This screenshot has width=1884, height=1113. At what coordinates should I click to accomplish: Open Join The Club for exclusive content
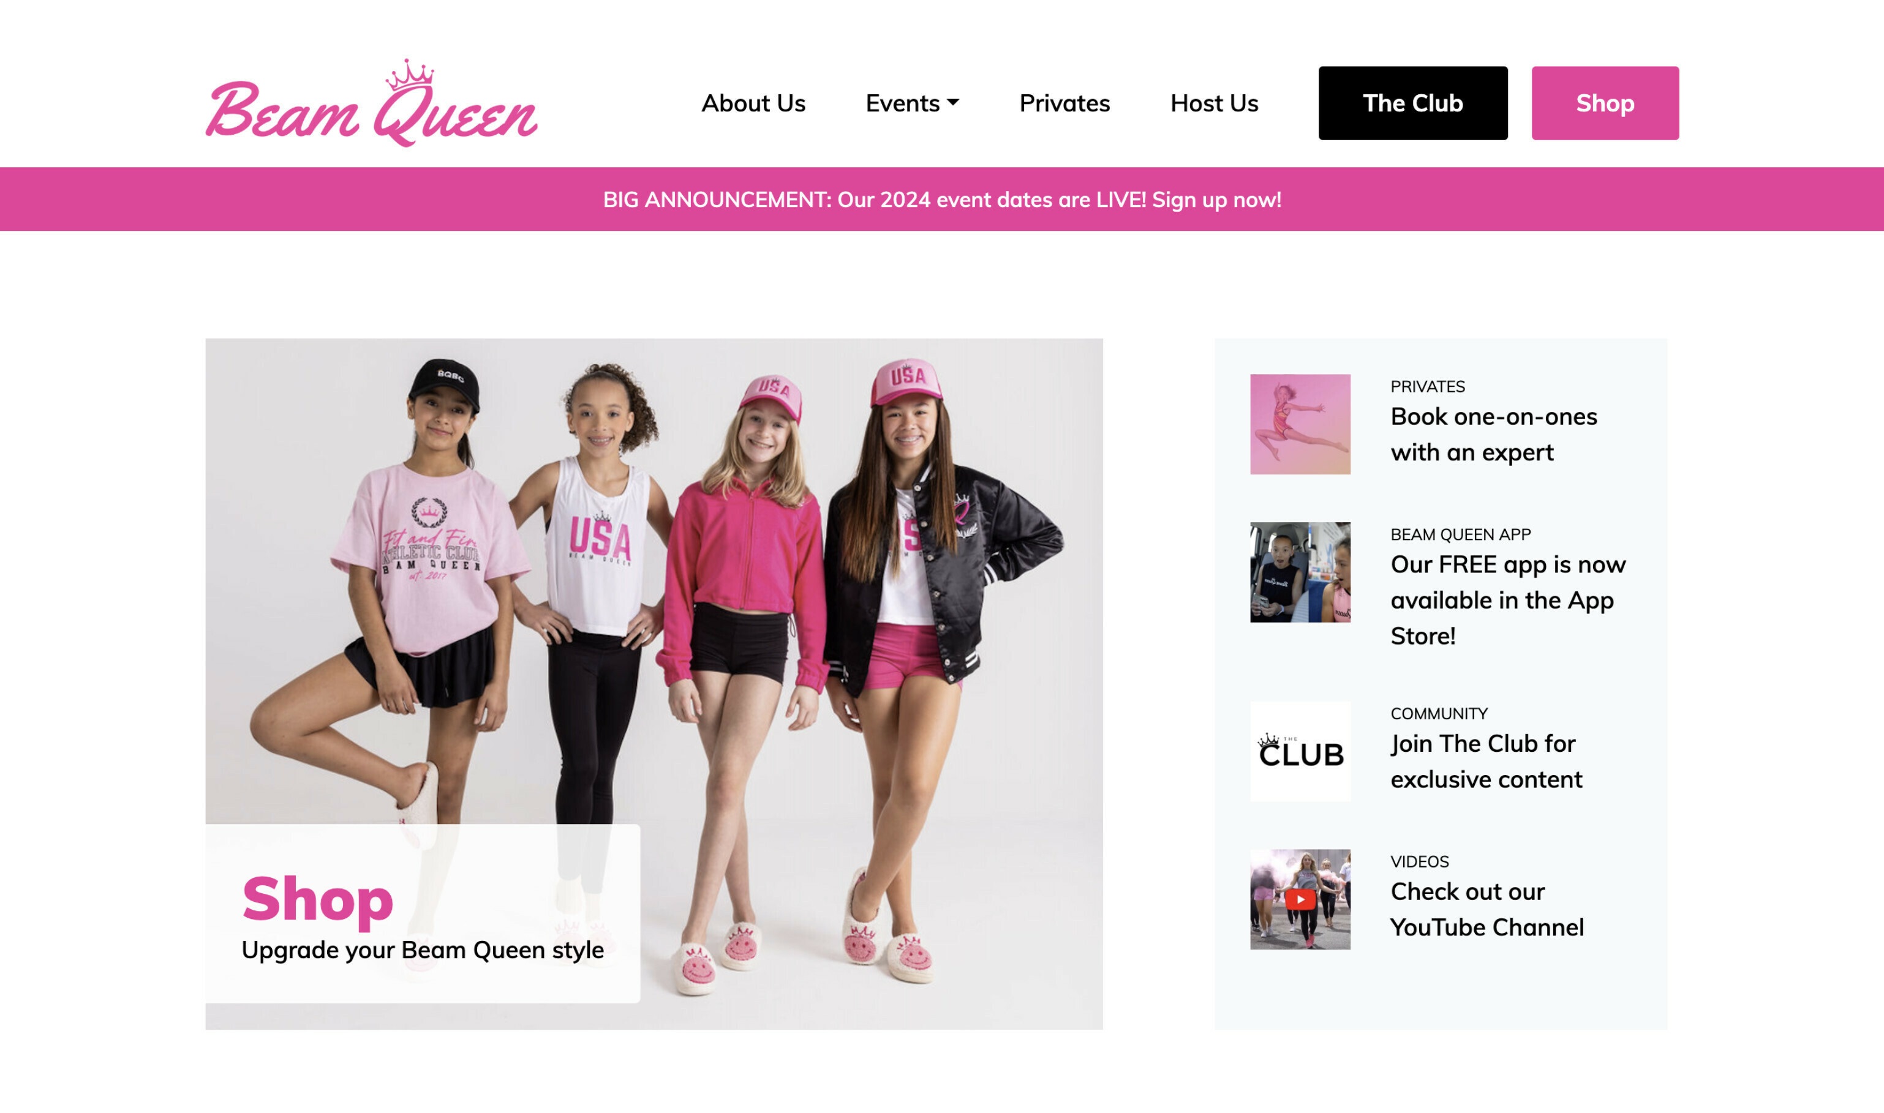coord(1486,761)
